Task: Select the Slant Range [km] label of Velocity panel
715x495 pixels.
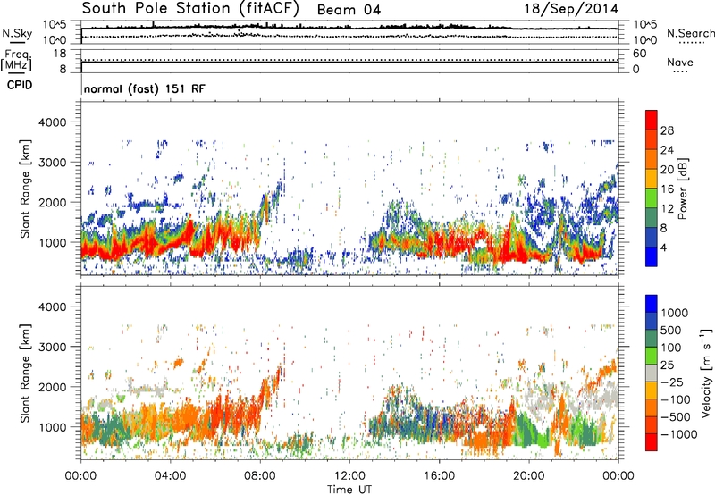Action: [25, 373]
